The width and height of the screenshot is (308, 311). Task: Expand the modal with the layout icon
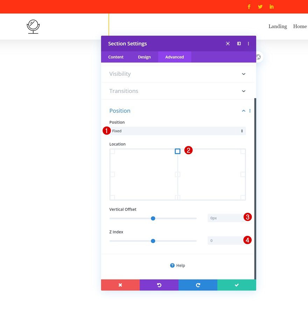[239, 43]
